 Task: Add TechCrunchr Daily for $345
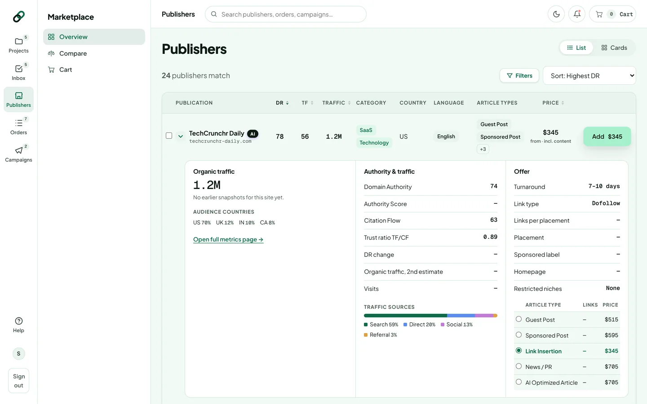[607, 136]
